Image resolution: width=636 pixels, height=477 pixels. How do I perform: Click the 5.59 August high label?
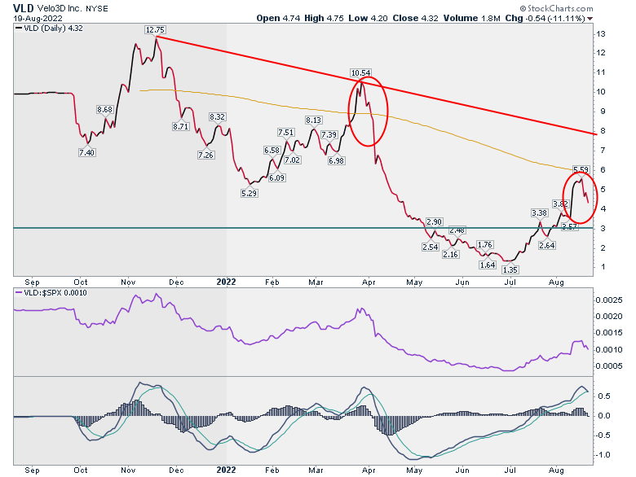click(x=581, y=169)
